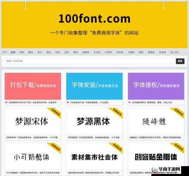Open the 字体安装方法 caption link
This screenshot has width=189, height=176.
[89, 102]
